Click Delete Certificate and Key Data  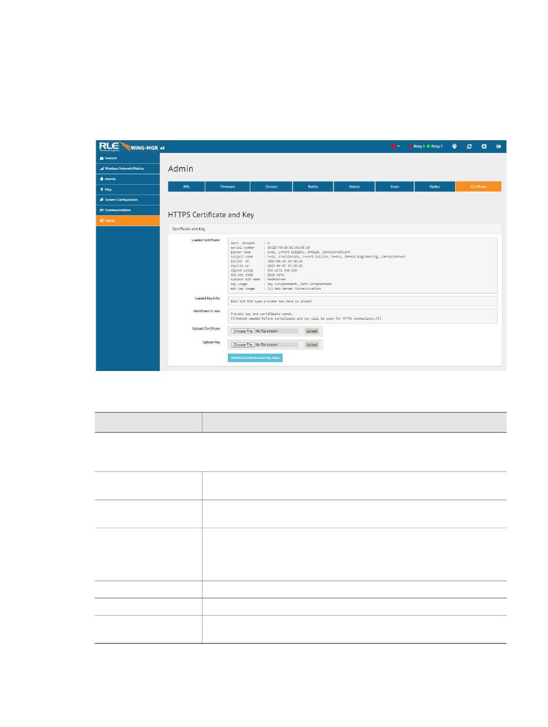[255, 358]
